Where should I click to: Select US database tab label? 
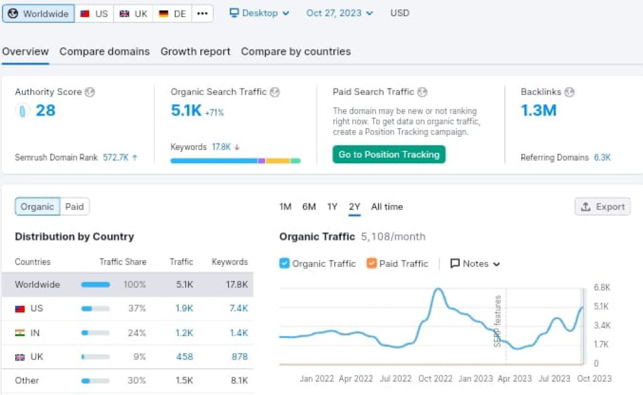pyautogui.click(x=101, y=14)
